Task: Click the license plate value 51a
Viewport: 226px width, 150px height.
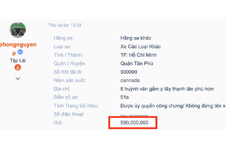Action: [124, 97]
